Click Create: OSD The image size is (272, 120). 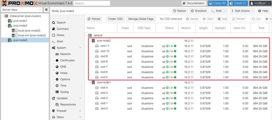(x=115, y=19)
